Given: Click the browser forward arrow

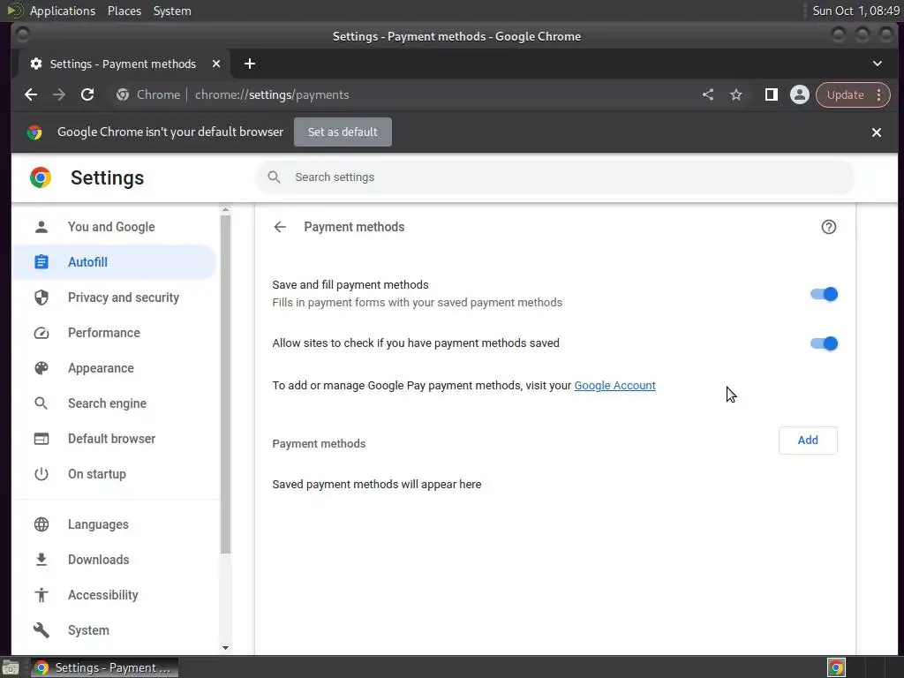Looking at the screenshot, I should point(59,94).
